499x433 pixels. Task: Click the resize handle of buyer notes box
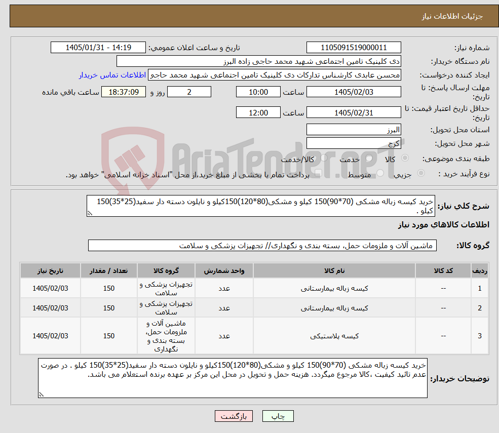pyautogui.click(x=41, y=395)
